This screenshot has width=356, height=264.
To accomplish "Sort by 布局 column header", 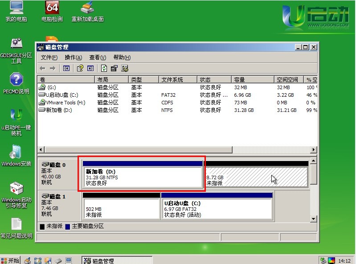I will [111, 79].
